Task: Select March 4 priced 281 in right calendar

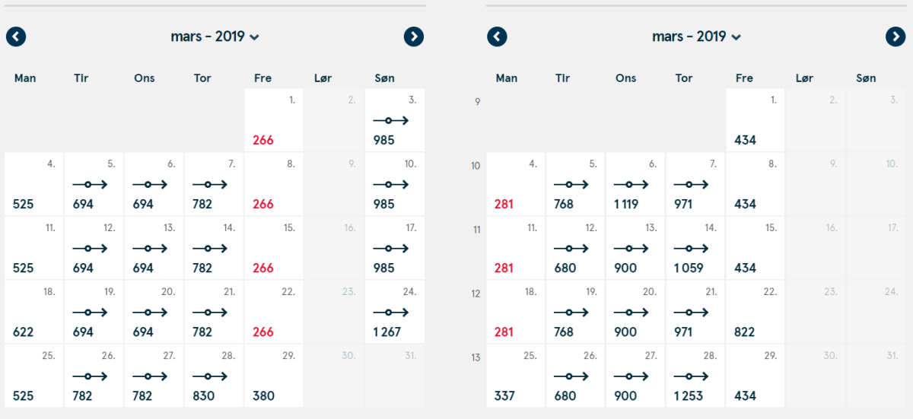Action: 515,184
